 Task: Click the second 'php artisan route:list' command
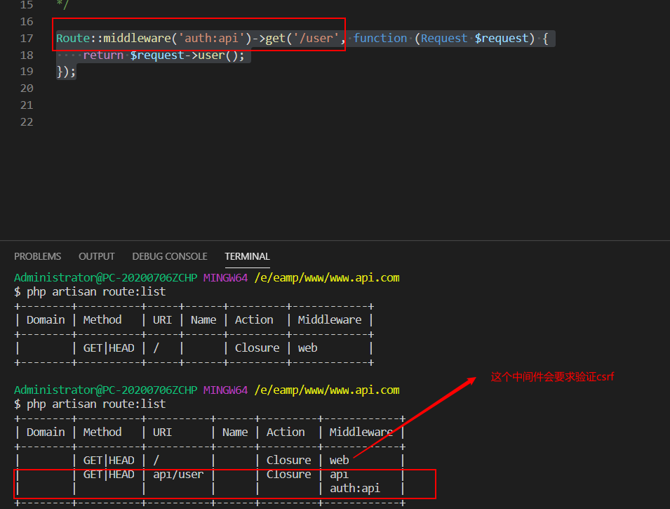[x=96, y=404]
